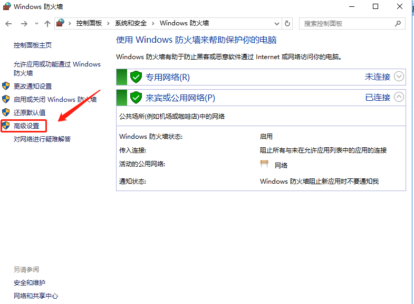
Task: Open 更改通知设置 link
Action: pyautogui.click(x=33, y=86)
